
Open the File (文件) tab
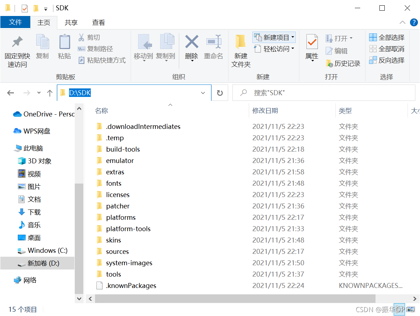tap(15, 22)
